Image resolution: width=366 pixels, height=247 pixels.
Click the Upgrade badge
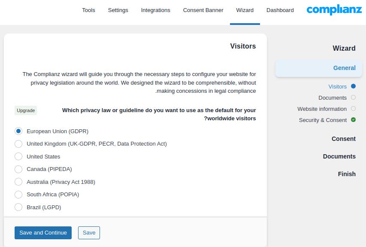coord(26,110)
